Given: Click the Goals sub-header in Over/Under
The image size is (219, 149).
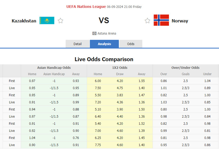Looking at the screenshot, I should coord(186,74).
